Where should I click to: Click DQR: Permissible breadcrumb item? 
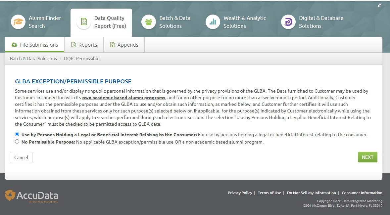click(x=81, y=59)
